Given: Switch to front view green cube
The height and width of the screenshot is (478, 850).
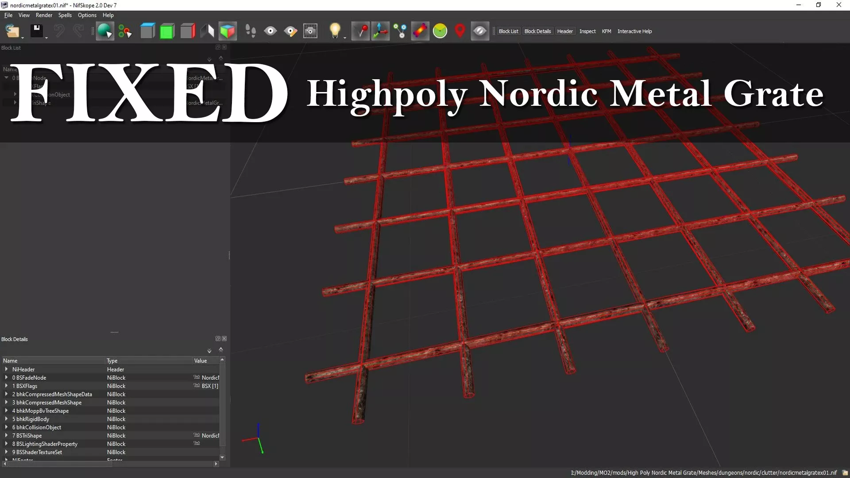Looking at the screenshot, I should 167,31.
